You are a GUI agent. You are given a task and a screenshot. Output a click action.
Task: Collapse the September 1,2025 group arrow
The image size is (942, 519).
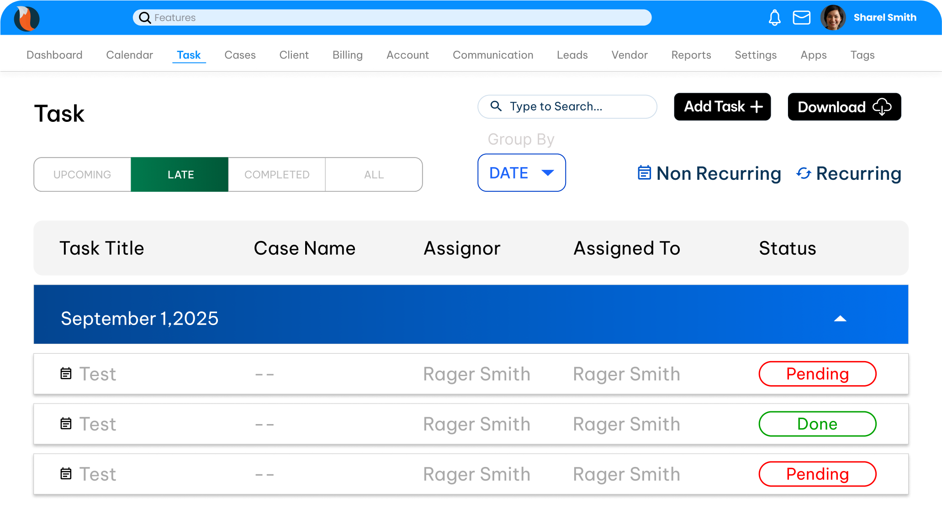pyautogui.click(x=840, y=319)
